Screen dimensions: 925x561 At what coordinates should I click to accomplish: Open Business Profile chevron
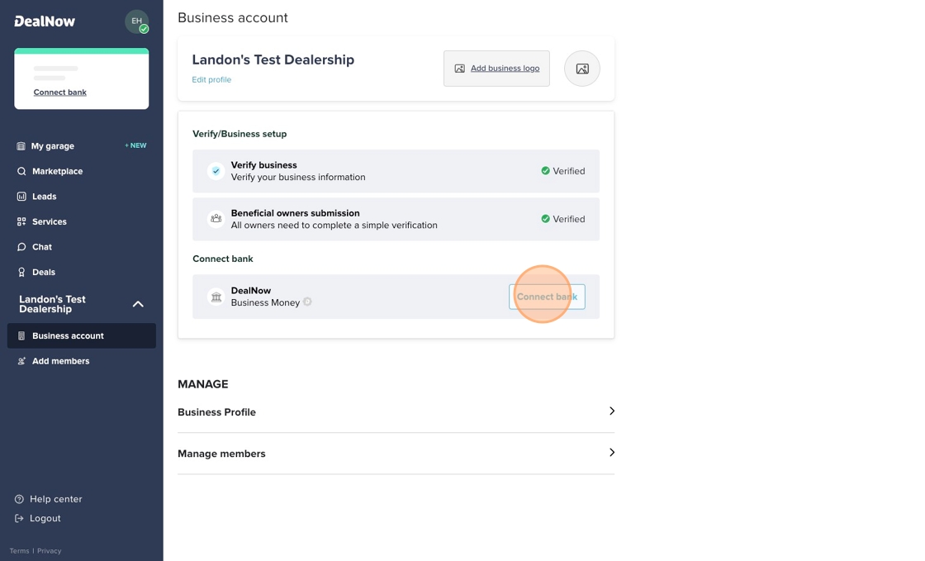click(x=612, y=411)
